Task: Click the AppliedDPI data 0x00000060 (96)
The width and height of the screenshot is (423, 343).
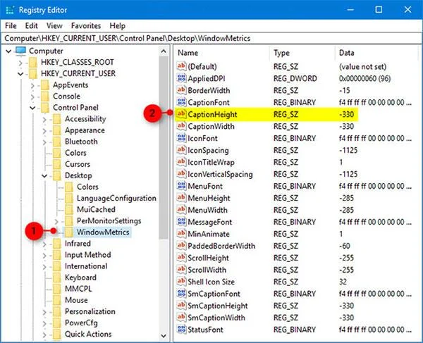Action: [364, 78]
